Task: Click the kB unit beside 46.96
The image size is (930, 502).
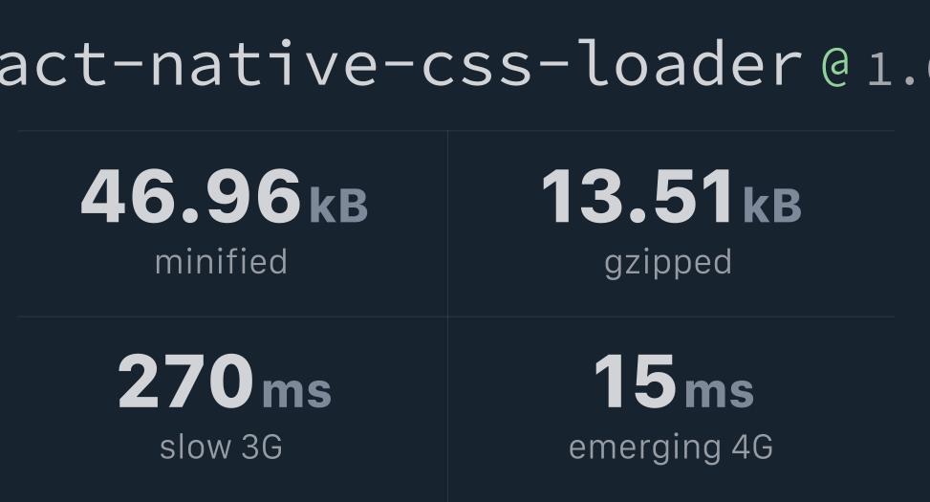Action: 338,206
